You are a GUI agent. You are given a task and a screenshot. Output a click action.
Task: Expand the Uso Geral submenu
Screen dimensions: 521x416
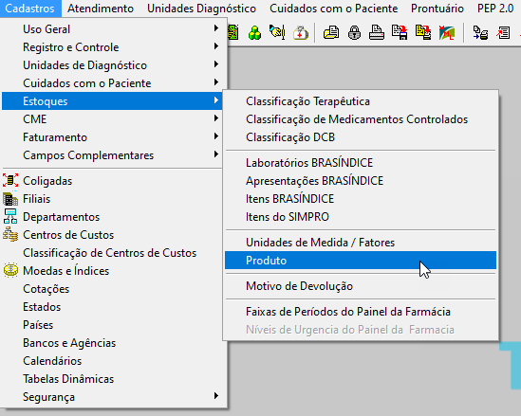coord(113,29)
